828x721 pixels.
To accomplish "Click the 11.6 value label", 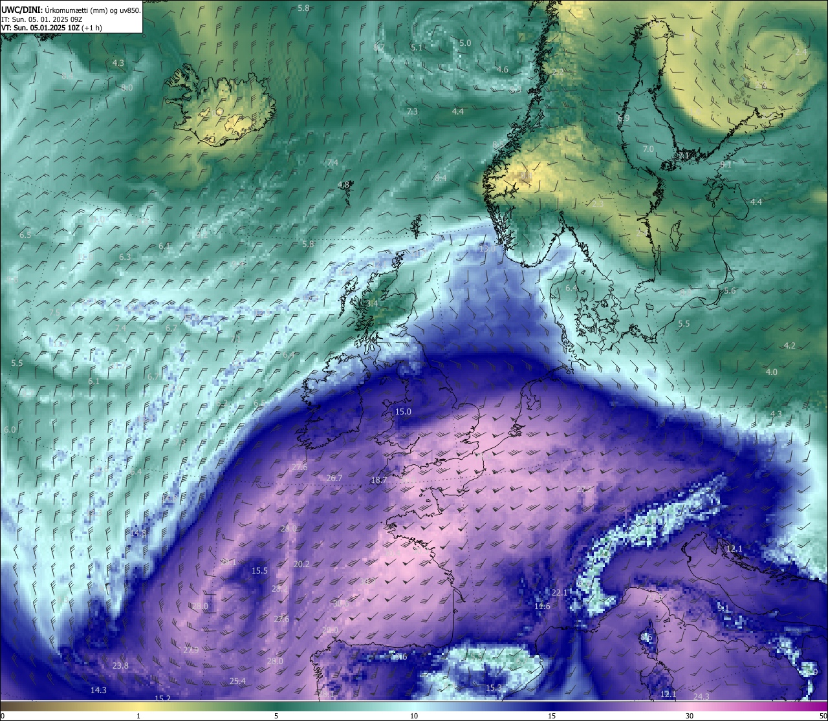I will pos(542,606).
